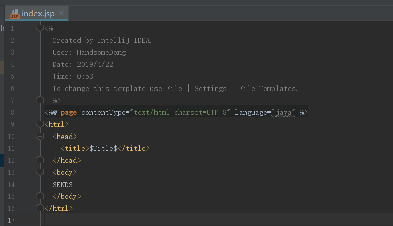Click the fold marker beside the </body> closing tag
393x226 pixels.
[x=41, y=196]
